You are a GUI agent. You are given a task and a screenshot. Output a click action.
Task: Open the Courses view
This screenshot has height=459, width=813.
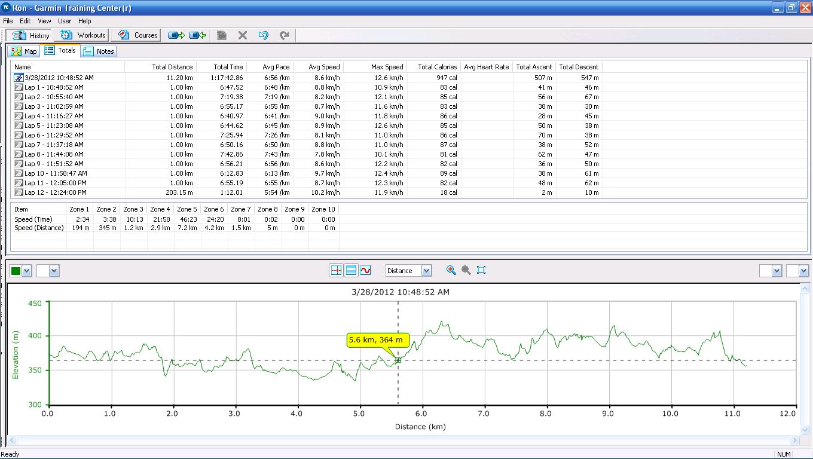[x=137, y=35]
